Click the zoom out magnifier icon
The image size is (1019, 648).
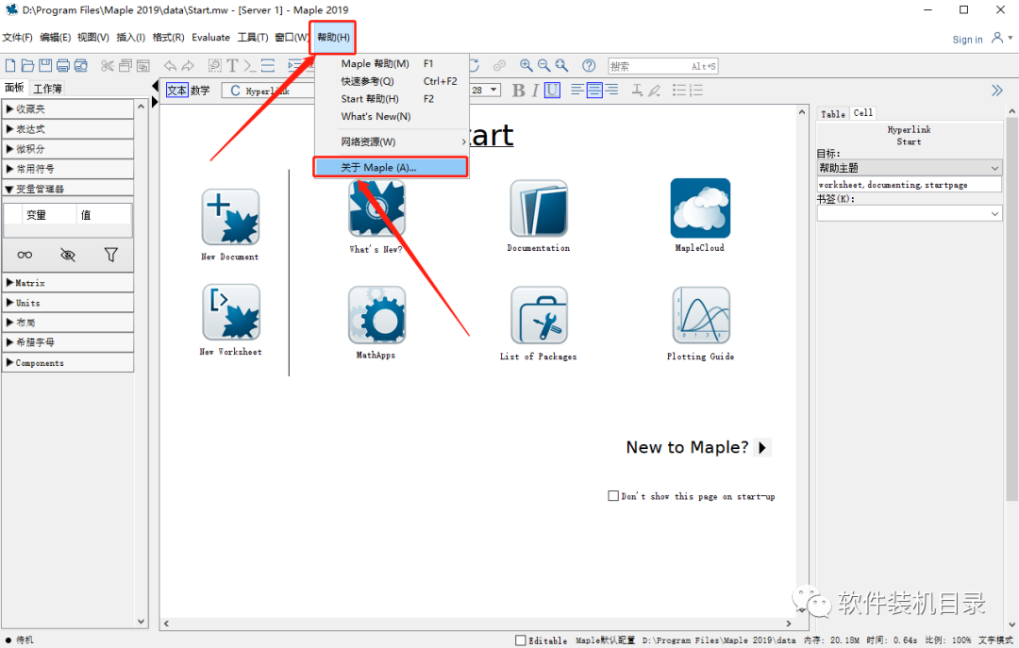coord(544,66)
